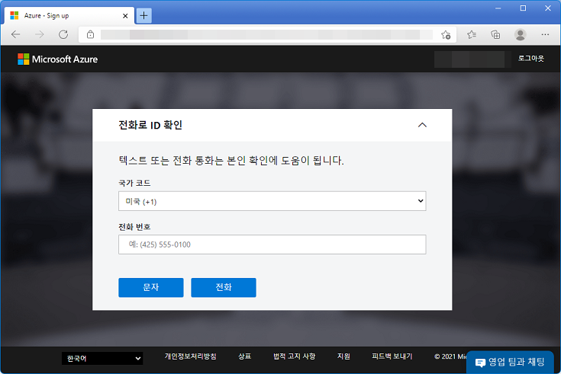Collapse the 전화로 ID 확인 section chevron

point(422,125)
